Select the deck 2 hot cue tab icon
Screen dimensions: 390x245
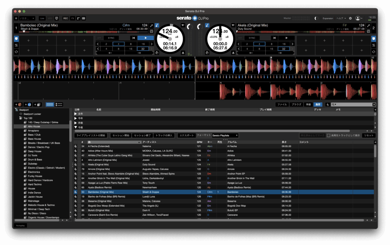point(374,39)
